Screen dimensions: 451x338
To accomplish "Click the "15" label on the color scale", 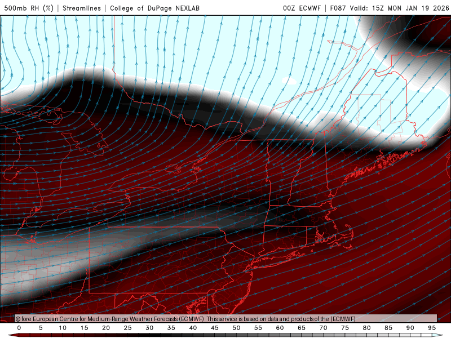I will coord(84,328).
